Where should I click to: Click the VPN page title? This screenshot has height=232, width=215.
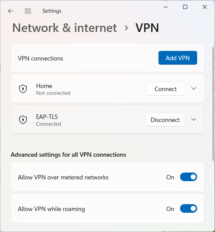[147, 28]
